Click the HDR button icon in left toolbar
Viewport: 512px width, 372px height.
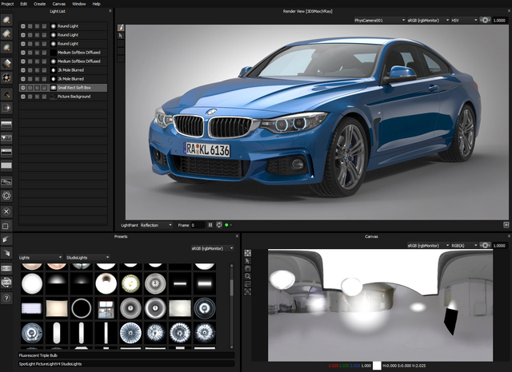click(6, 268)
